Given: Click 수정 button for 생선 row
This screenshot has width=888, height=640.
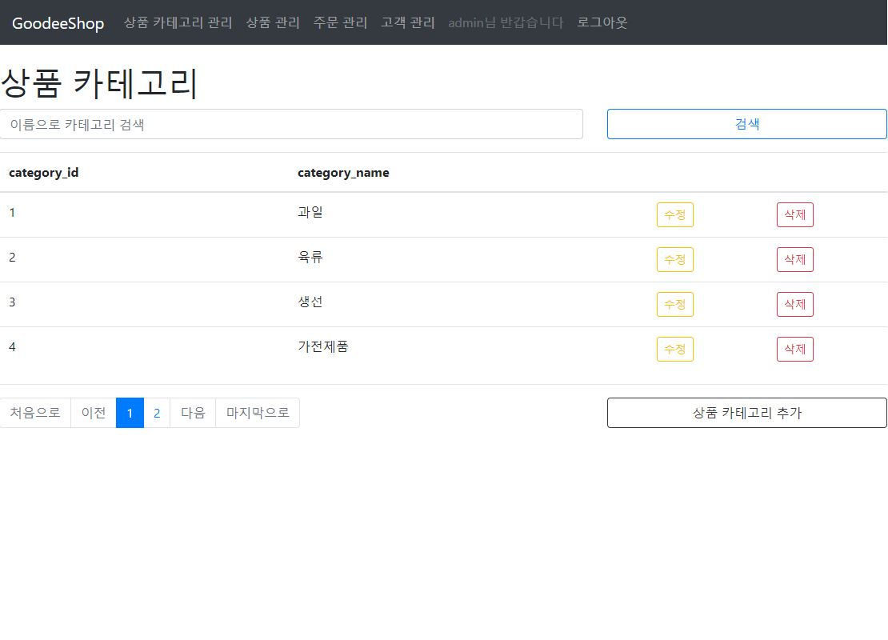Looking at the screenshot, I should [675, 304].
